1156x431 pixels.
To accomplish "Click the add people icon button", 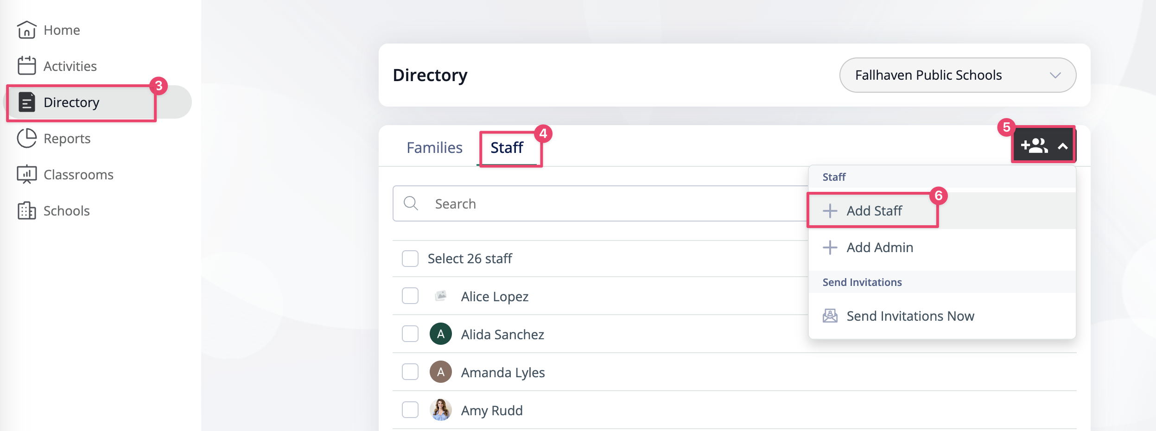I will (x=1034, y=146).
